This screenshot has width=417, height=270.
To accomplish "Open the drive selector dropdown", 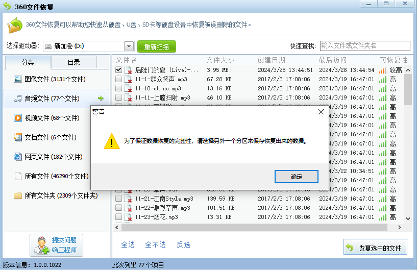I will tap(129, 46).
